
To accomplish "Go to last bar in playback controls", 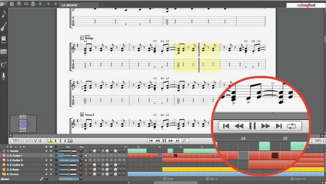I will [177, 141].
